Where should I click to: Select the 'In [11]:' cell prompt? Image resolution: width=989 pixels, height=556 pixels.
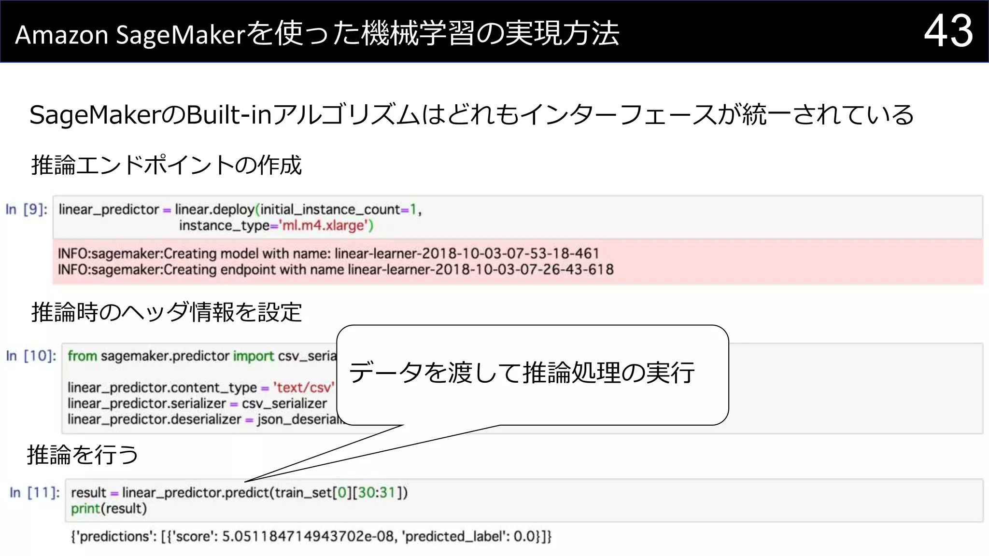point(35,493)
